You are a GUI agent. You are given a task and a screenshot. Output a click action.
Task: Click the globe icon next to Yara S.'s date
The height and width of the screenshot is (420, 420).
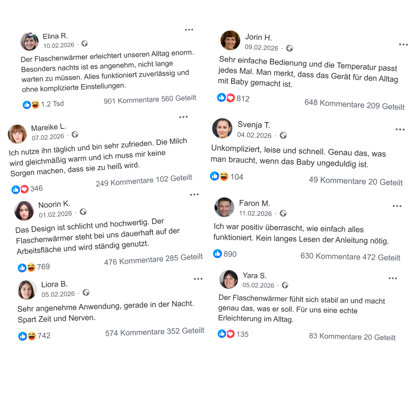285,285
